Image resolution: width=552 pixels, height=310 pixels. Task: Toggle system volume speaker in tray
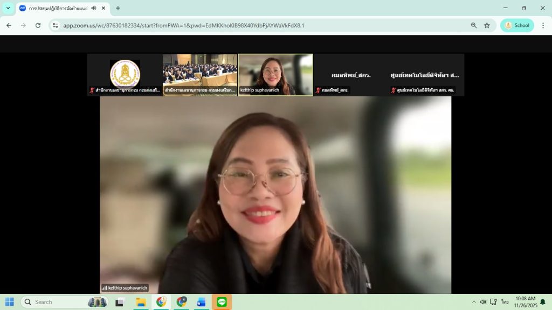pos(483,302)
